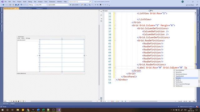This screenshot has width=200, height=112.
Task: Click the Save All icon in the toolbar
Action: tap(18, 5)
